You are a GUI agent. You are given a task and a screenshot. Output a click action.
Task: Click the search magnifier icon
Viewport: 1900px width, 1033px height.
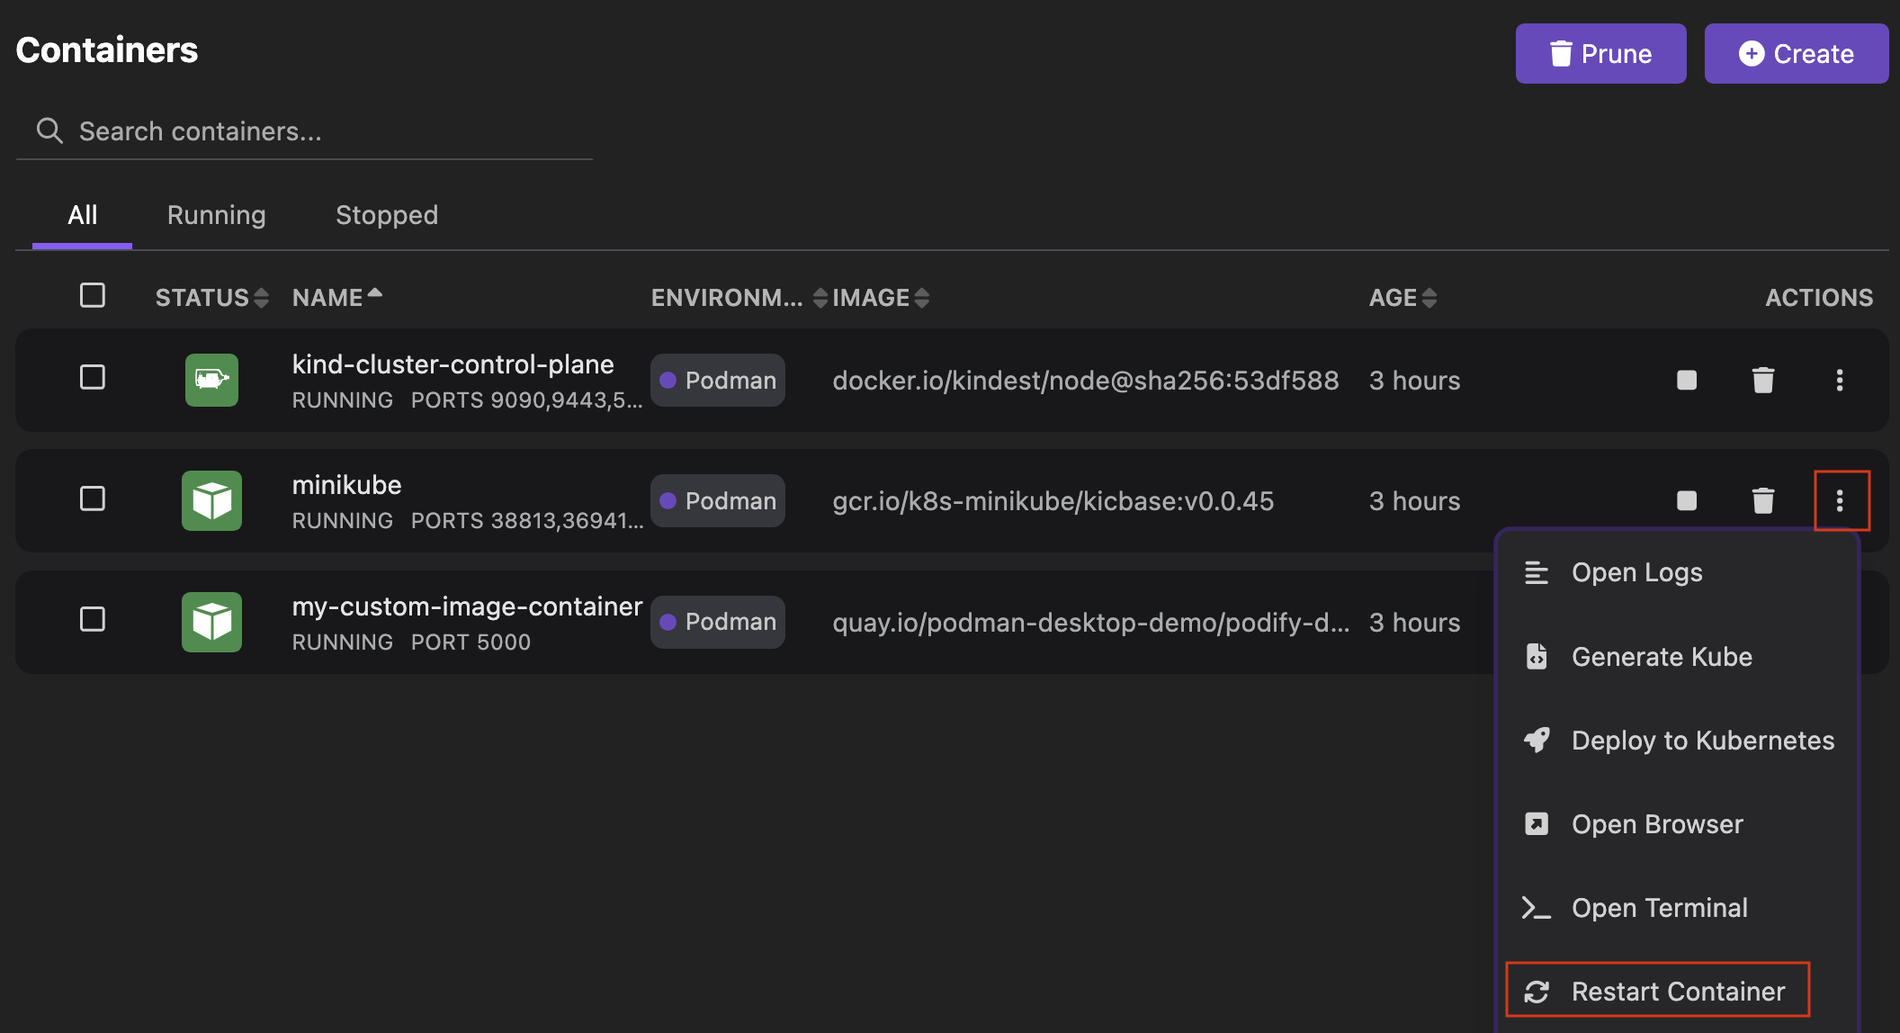[x=49, y=130]
